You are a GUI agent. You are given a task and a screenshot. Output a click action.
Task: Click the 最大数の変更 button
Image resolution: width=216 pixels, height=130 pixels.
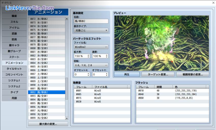[48, 124]
